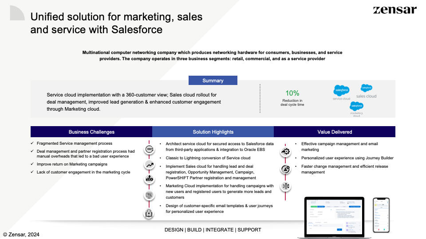Click the personalized user circle icon
426x239 pixels.
(x=285, y=169)
